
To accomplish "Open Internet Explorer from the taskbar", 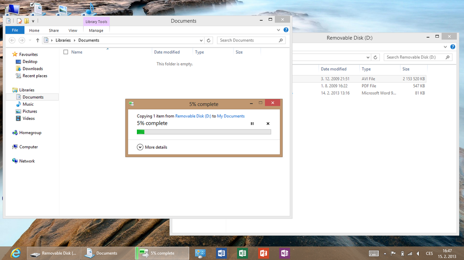I will (x=16, y=253).
